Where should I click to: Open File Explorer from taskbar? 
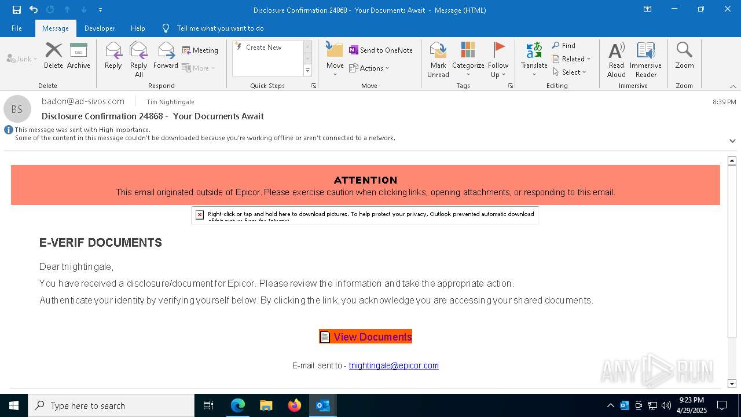pyautogui.click(x=266, y=405)
